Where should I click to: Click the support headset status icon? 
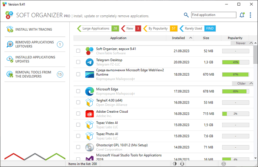182,164
